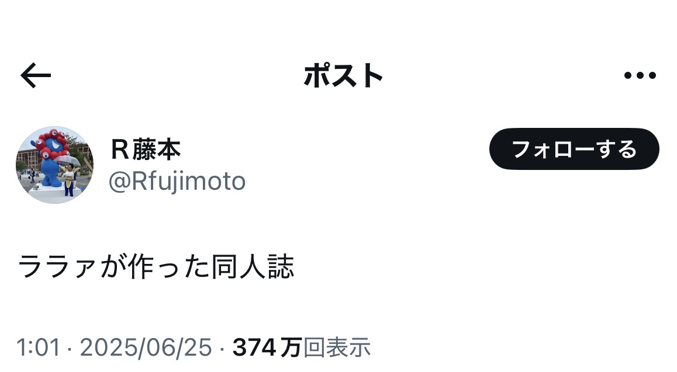This screenshot has width=677, height=372.
Task: Click the 2025/06/25 post date
Action: pos(146,347)
